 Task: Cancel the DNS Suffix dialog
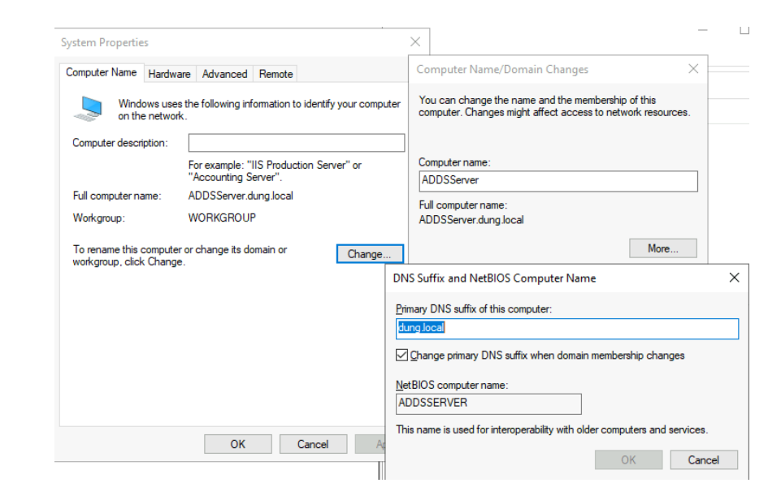[703, 459]
